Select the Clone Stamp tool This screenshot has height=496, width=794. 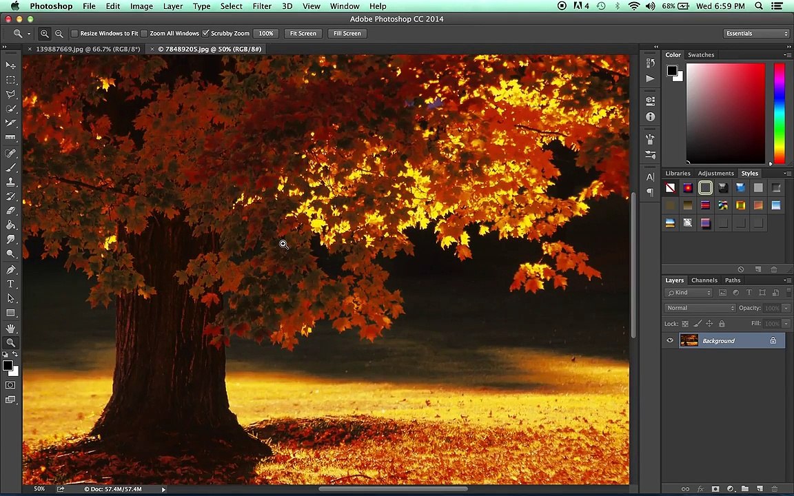(10, 182)
